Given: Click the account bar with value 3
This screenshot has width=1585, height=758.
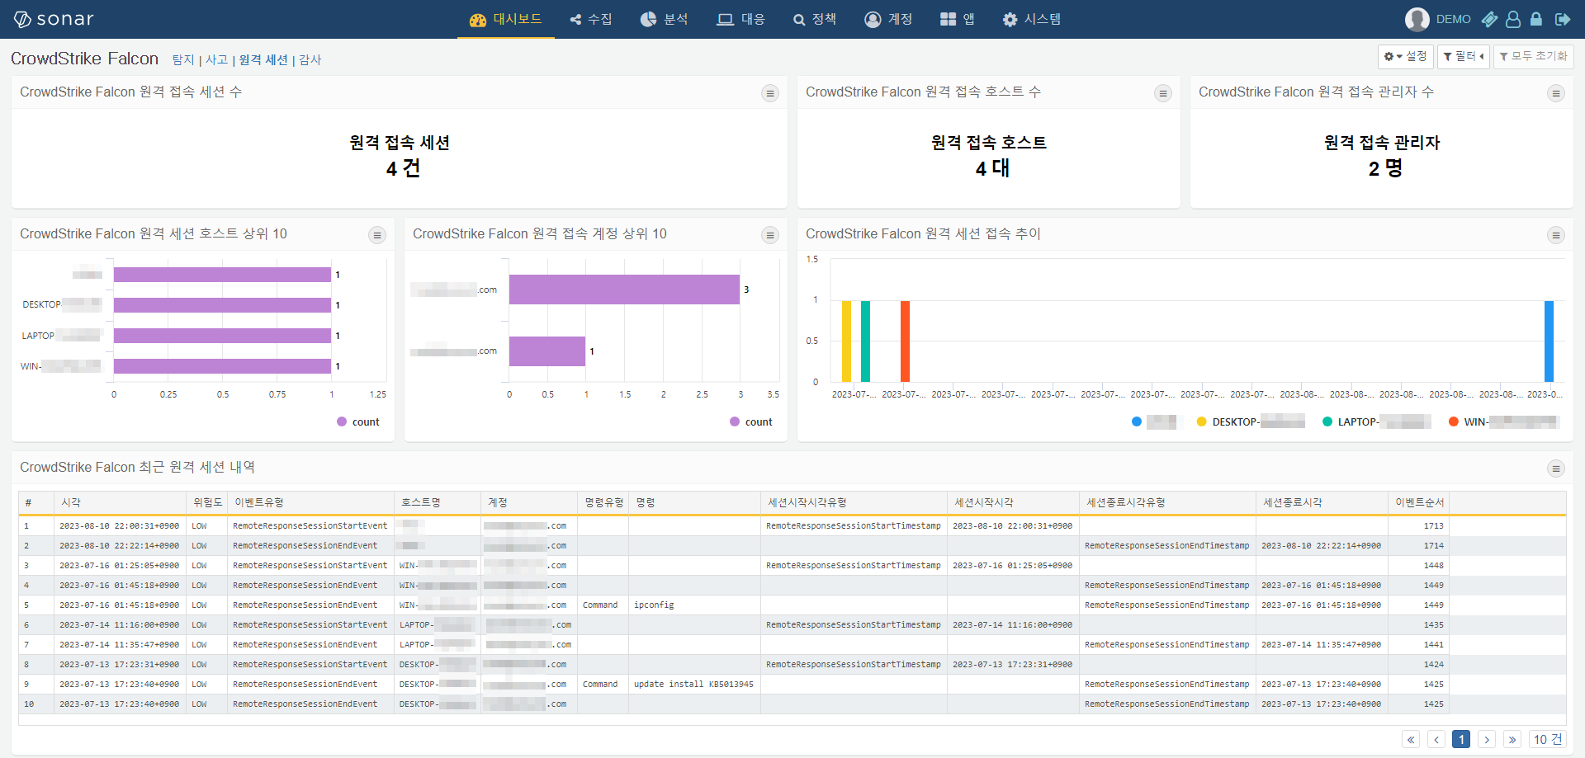Looking at the screenshot, I should coord(624,290).
